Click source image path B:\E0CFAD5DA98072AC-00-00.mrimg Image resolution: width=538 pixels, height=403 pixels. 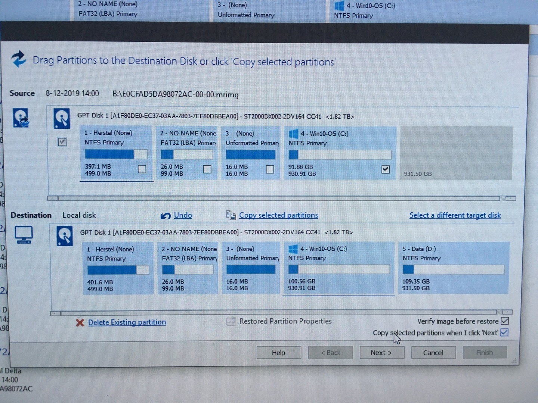pos(176,94)
